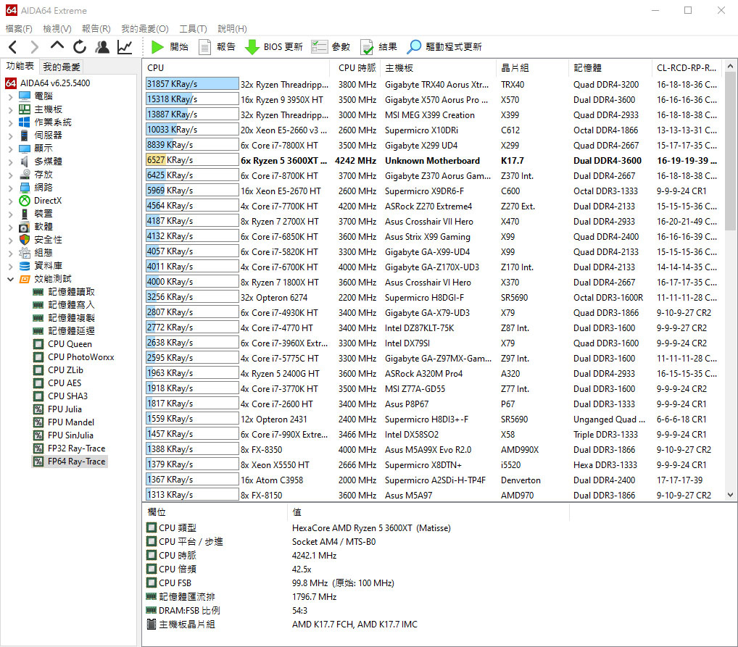The image size is (738, 647).
Task: Click the results list scroll-down arrow
Action: point(730,495)
